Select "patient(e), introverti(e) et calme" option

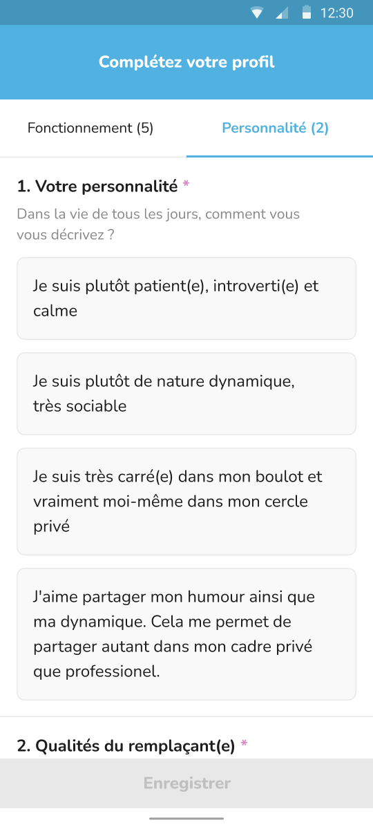pyautogui.click(x=186, y=298)
